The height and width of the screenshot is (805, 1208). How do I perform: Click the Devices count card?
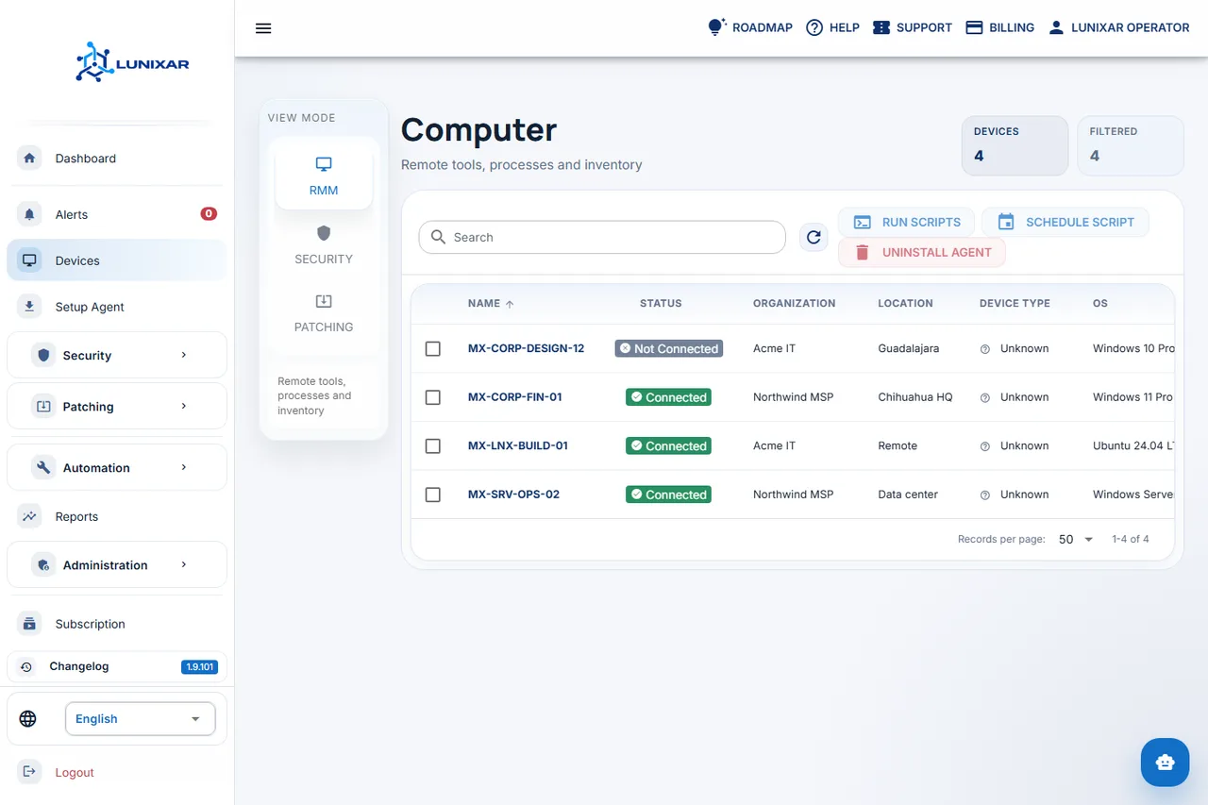(x=1015, y=145)
